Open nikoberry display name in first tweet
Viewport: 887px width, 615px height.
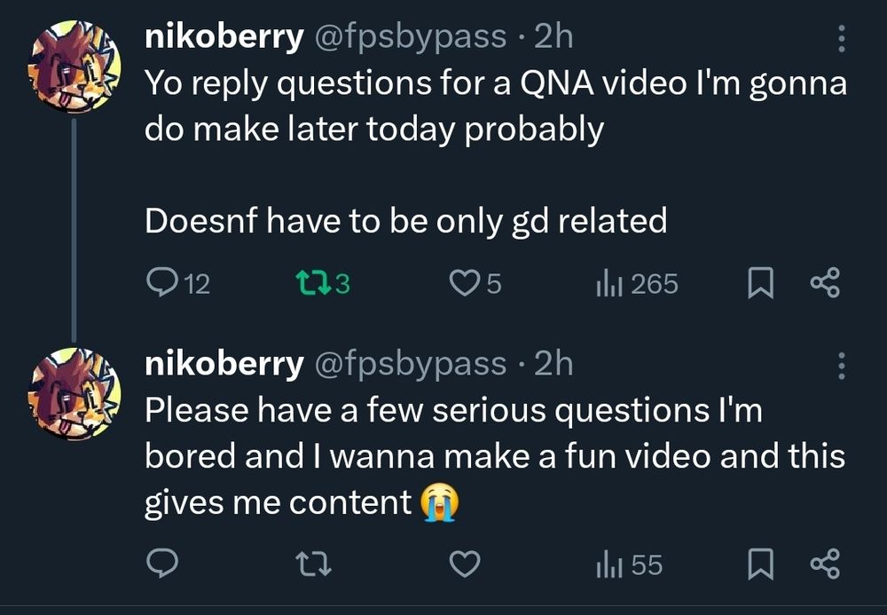click(x=224, y=37)
